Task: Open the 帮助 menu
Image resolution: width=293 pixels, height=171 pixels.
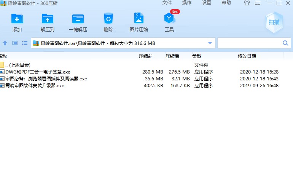Action: [226, 3]
